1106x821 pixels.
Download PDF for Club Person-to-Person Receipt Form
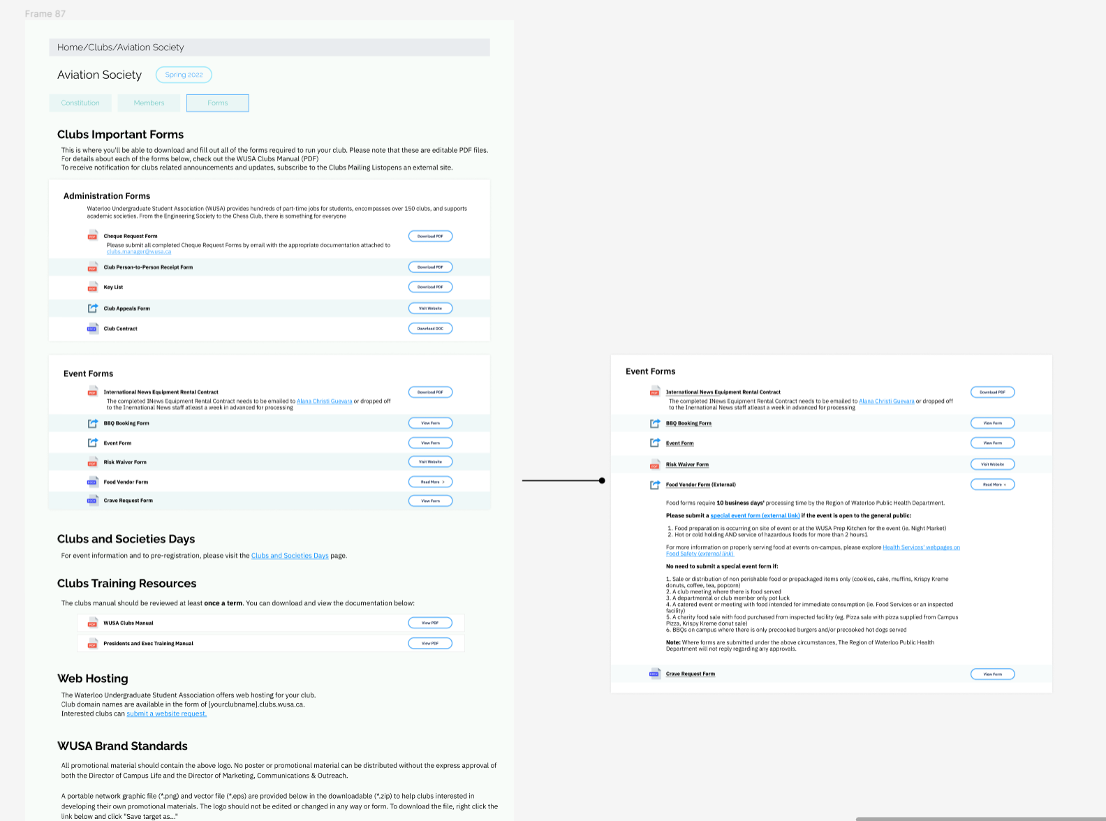click(x=431, y=267)
